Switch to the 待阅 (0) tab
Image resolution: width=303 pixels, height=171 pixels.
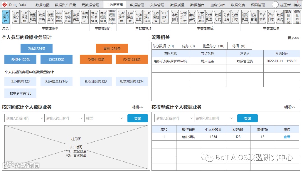pyautogui.click(x=239, y=46)
